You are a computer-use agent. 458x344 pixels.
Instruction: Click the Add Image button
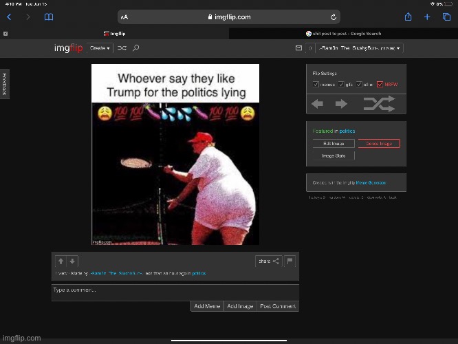pos(240,306)
